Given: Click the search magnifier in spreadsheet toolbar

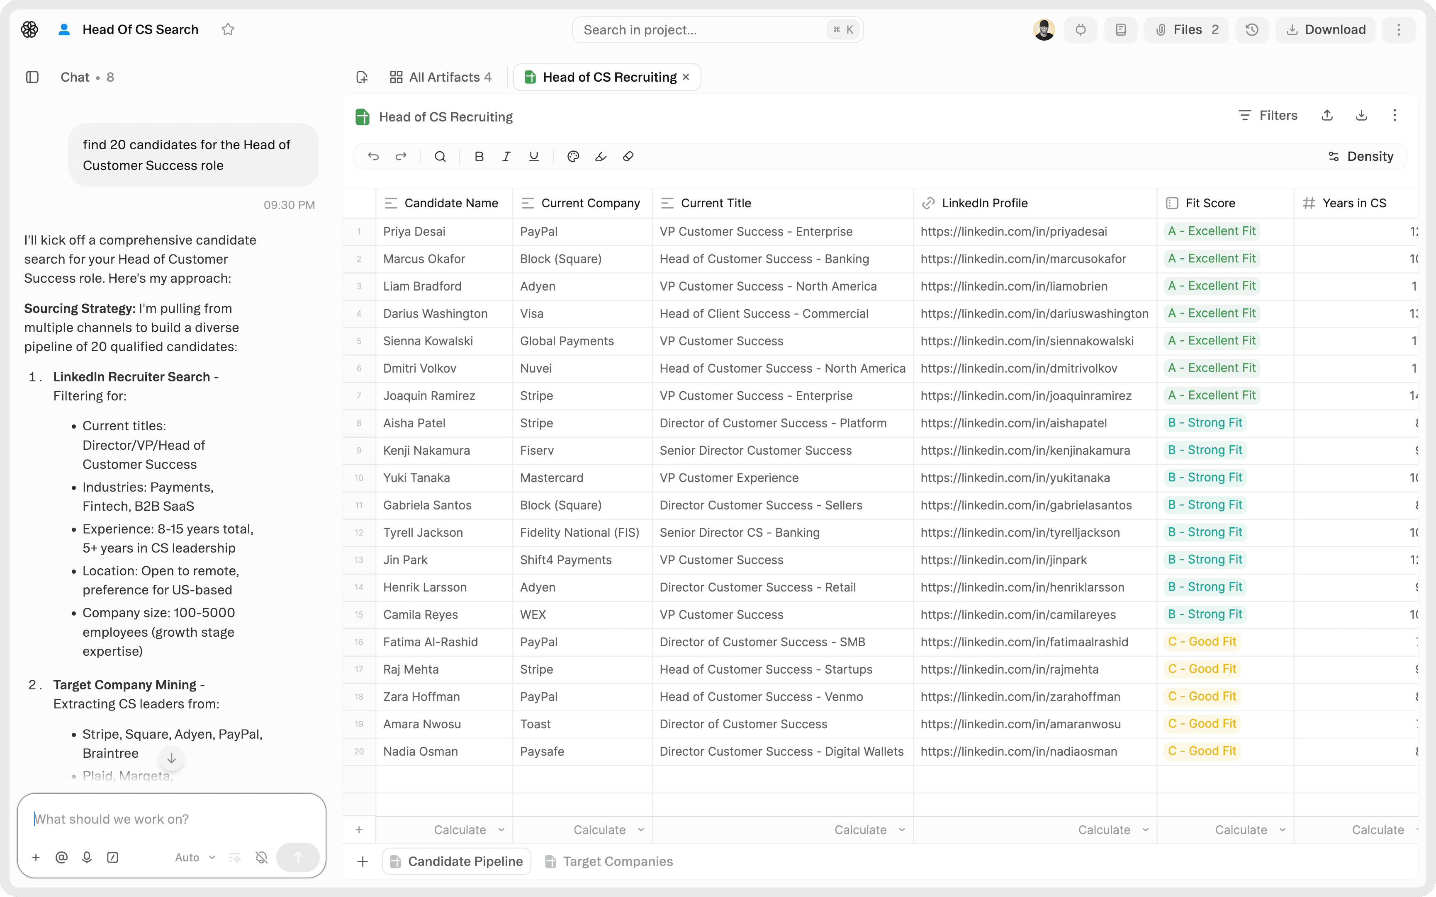Looking at the screenshot, I should point(440,157).
